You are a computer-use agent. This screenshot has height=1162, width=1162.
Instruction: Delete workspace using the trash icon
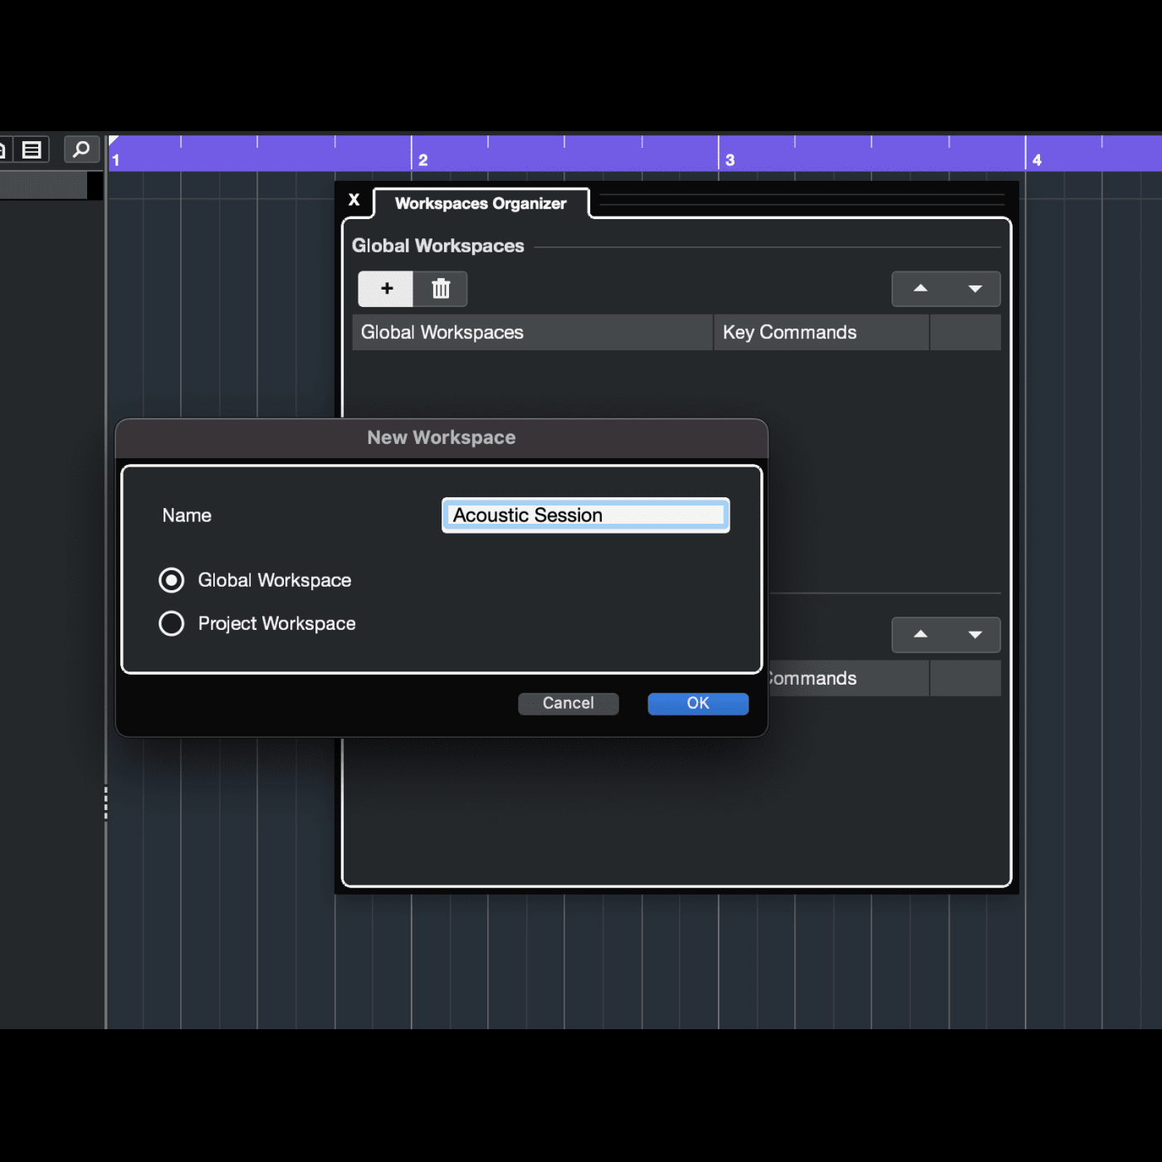pos(441,289)
